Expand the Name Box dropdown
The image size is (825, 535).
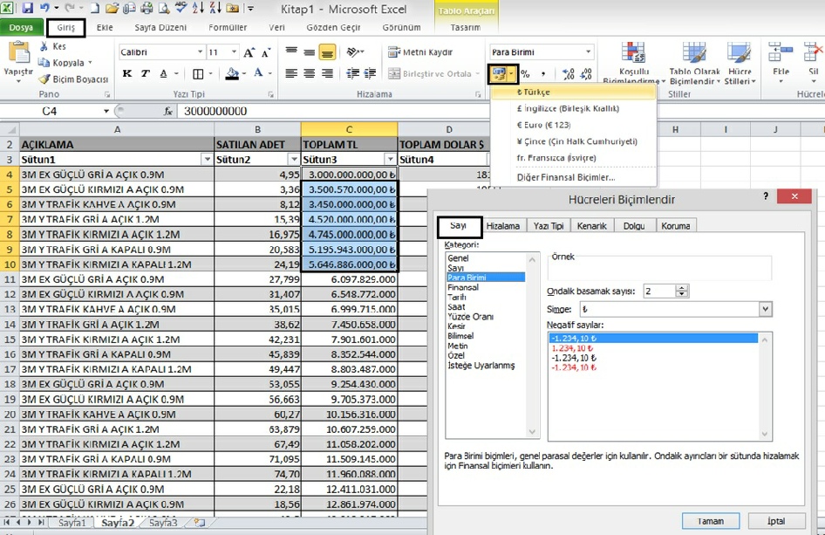pyautogui.click(x=106, y=111)
